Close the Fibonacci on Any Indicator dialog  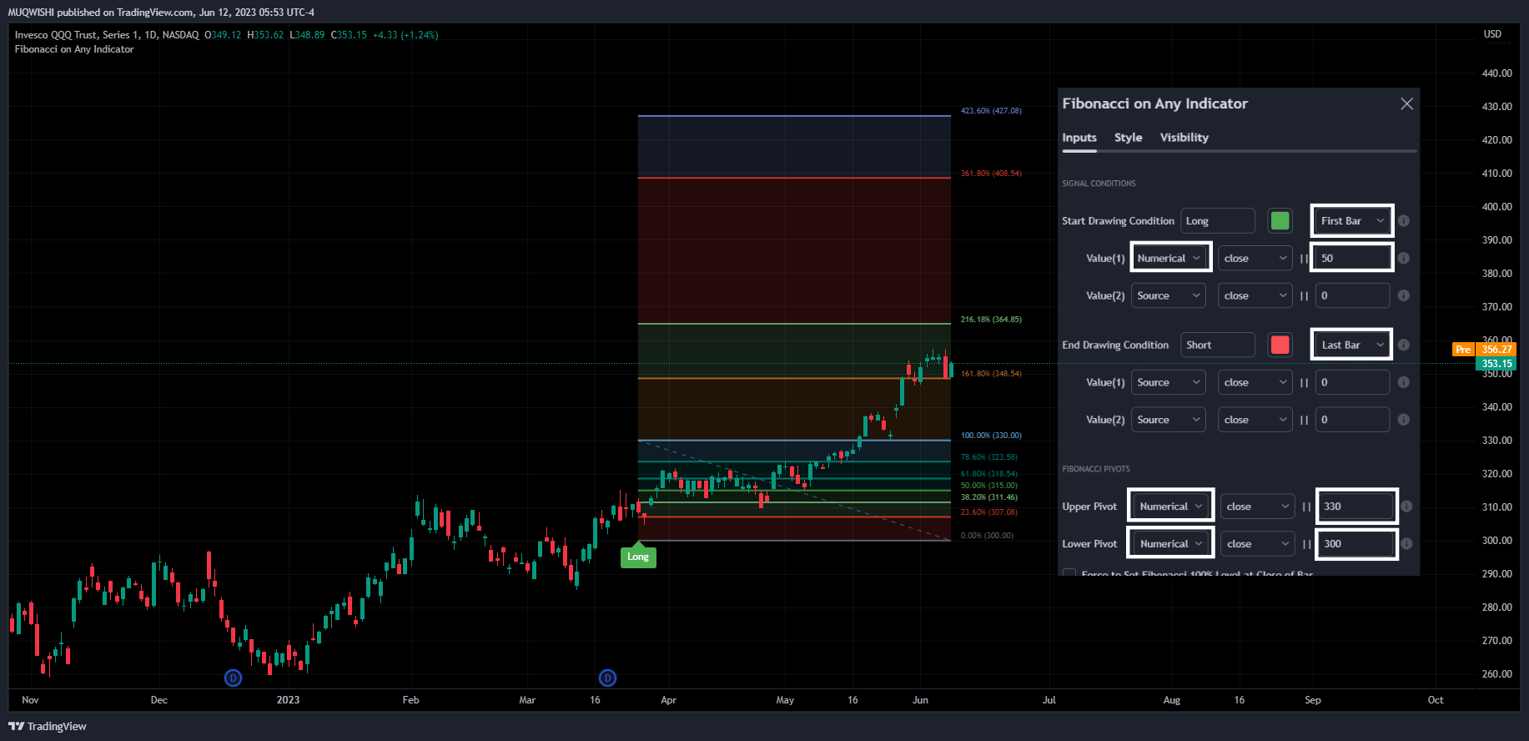click(x=1406, y=103)
